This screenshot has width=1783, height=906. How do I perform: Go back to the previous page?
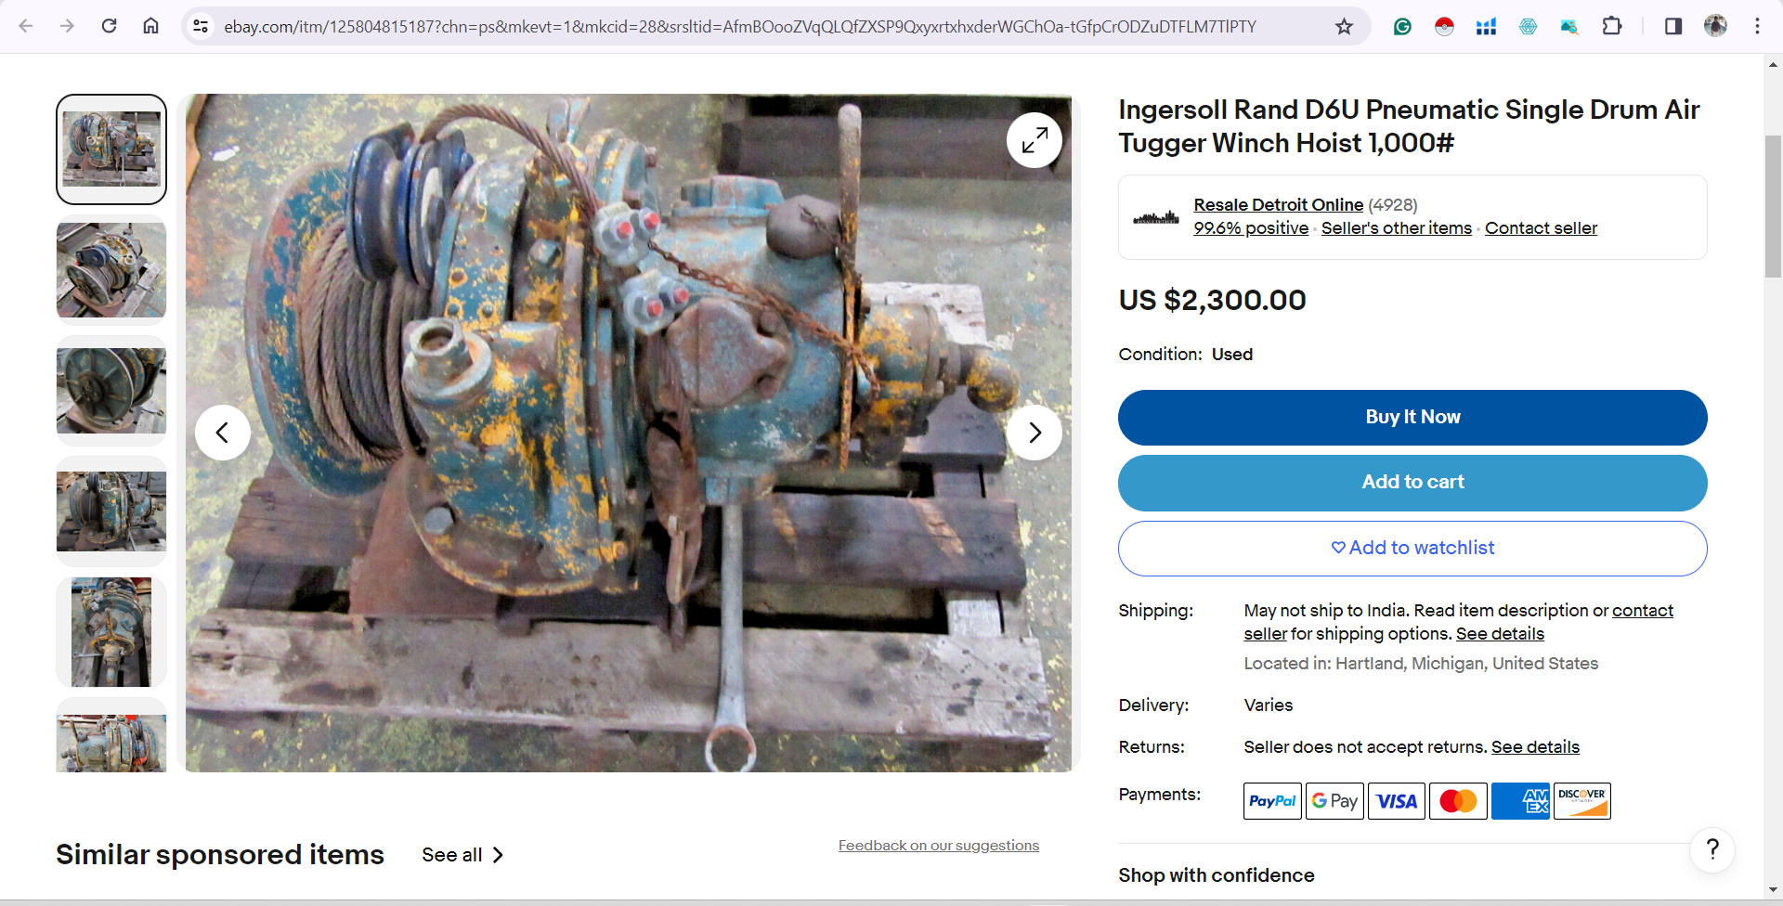tap(26, 26)
